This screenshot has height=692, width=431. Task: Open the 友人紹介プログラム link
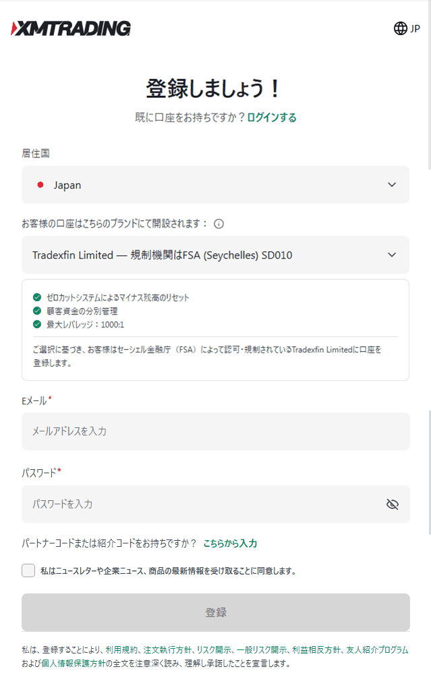point(377,649)
